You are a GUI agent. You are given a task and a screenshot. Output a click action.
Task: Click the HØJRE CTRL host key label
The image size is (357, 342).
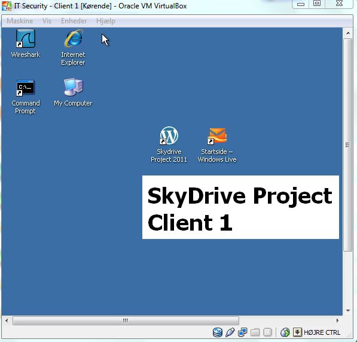pos(322,332)
